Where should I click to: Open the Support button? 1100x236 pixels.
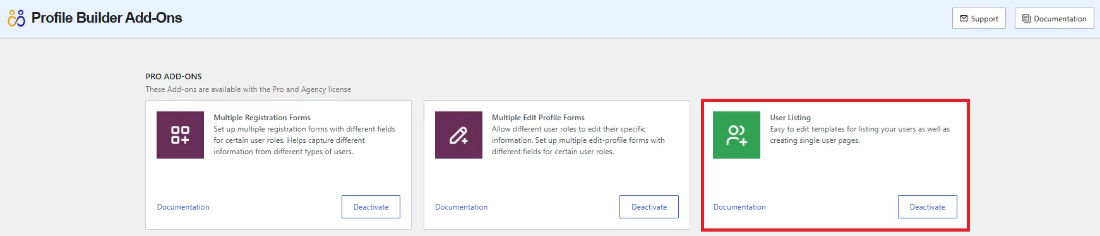(979, 18)
